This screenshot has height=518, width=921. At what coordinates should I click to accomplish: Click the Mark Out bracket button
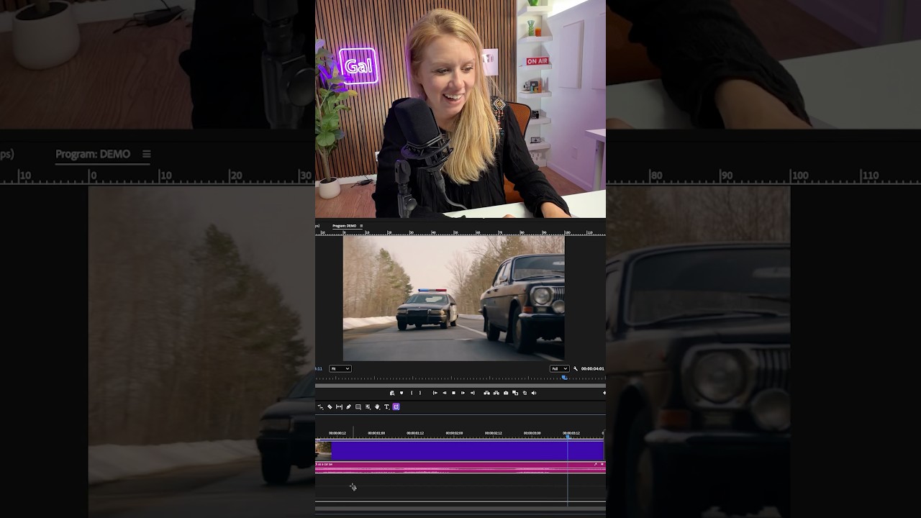point(420,393)
